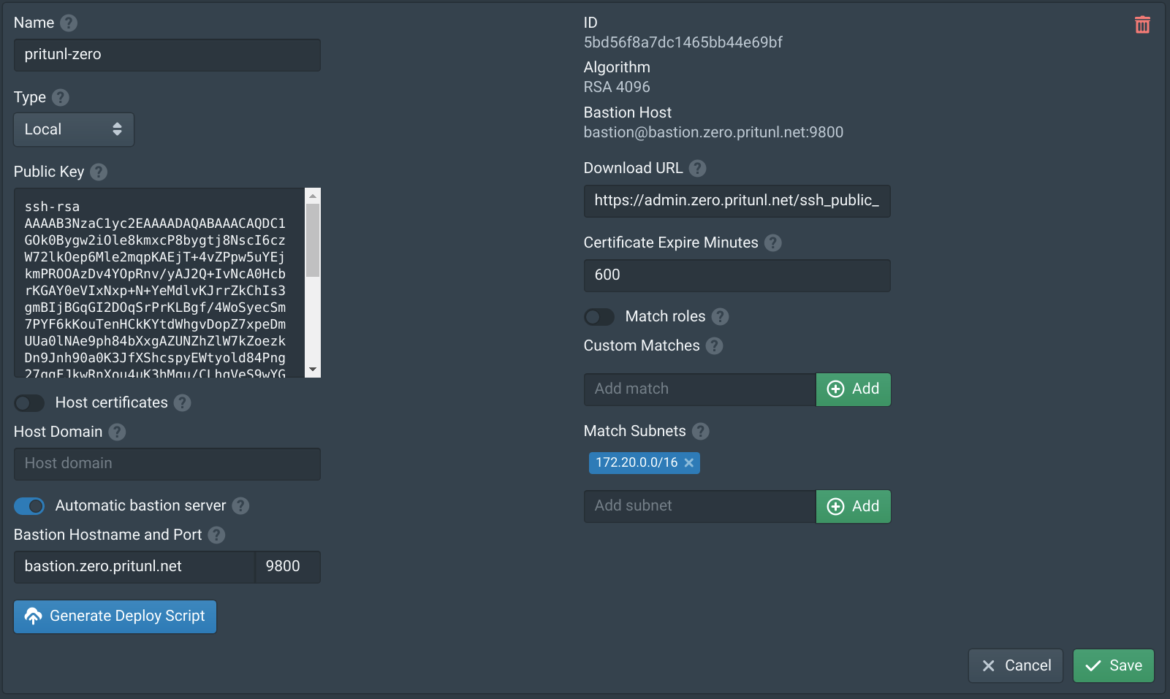Viewport: 1170px width, 699px height.
Task: Click the Generate Deploy Script button
Action: (115, 616)
